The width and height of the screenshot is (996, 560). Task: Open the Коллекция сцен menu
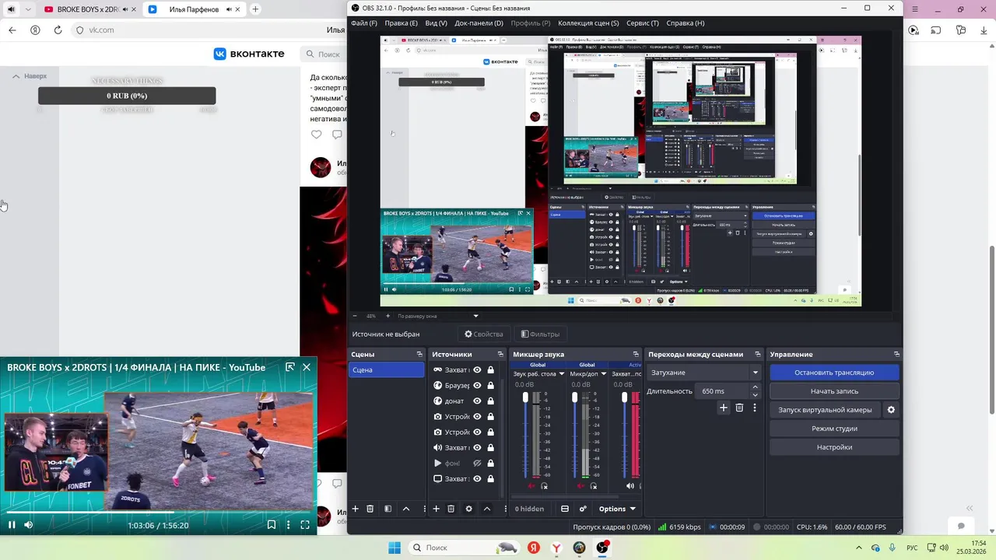coord(588,23)
